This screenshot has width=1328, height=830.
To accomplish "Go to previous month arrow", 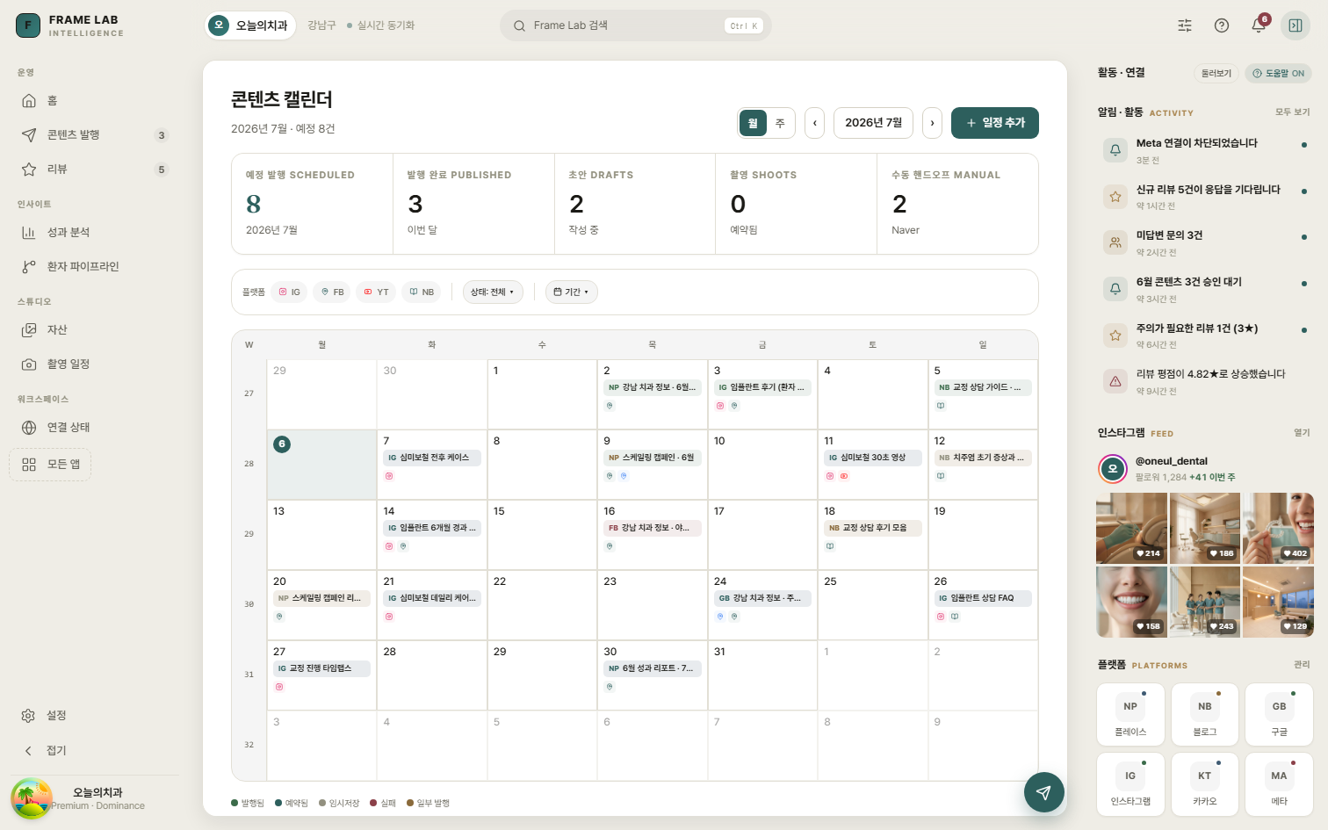I will click(815, 123).
